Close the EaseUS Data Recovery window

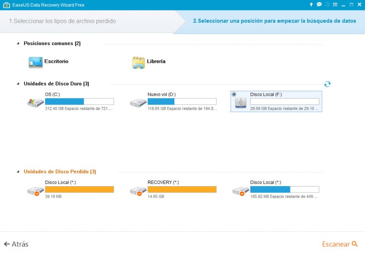pyautogui.click(x=359, y=5)
